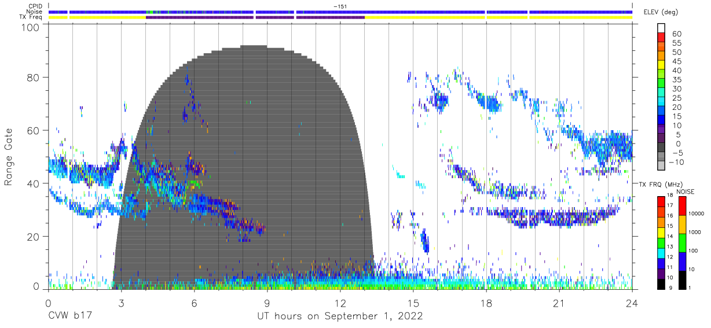Screen dimensions: 711x328
Task: Click the 'CPID' row label
Action: pyautogui.click(x=36, y=6)
